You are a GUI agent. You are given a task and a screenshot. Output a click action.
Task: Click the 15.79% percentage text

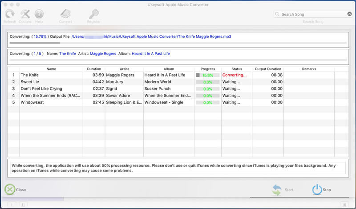[x=40, y=36]
